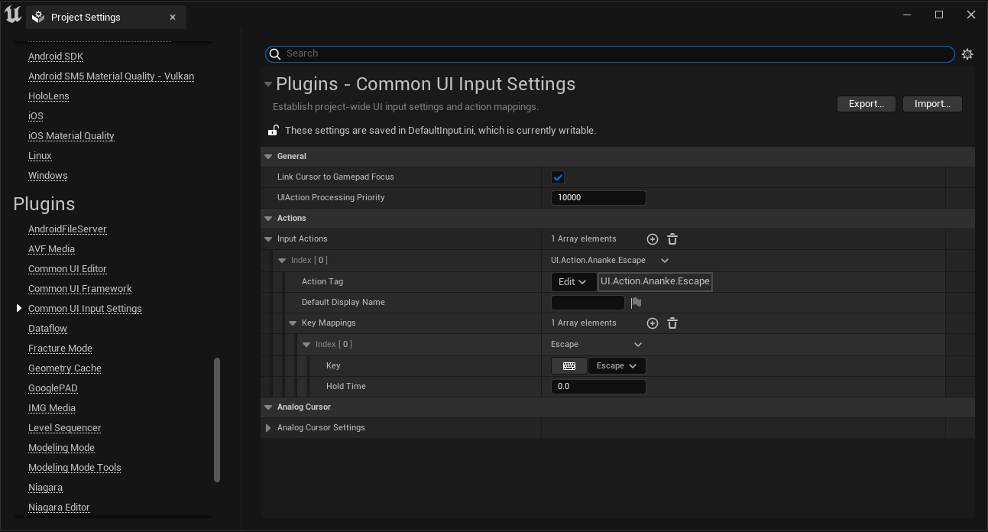Add element to Input Actions array

click(652, 239)
